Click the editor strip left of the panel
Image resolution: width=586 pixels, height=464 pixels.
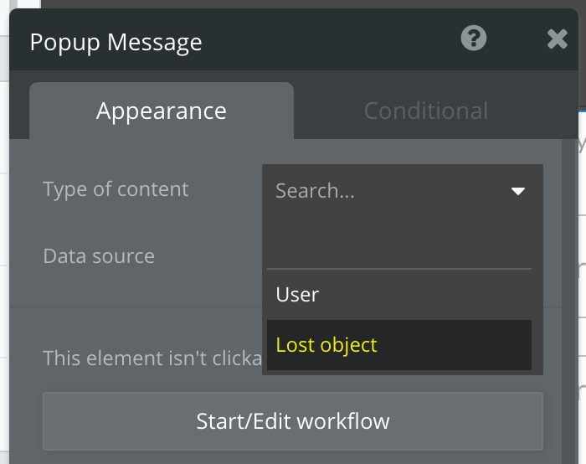coord(4,251)
